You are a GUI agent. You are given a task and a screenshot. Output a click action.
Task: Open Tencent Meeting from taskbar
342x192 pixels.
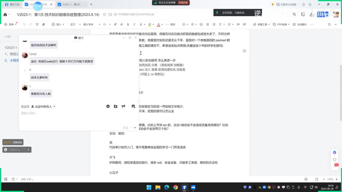[193, 187]
